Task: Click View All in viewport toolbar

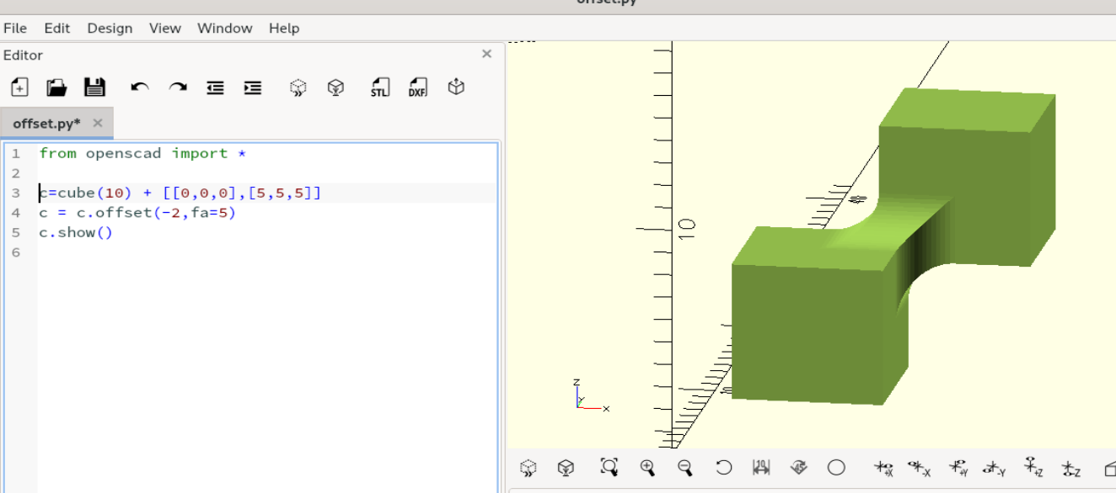Action: click(609, 467)
